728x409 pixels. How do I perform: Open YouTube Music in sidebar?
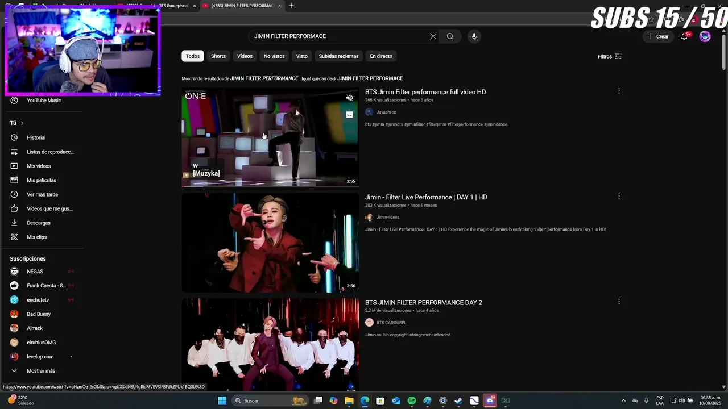coord(43,101)
